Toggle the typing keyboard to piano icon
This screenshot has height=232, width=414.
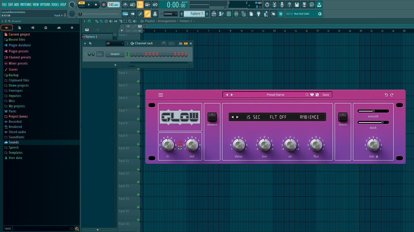click(125, 14)
